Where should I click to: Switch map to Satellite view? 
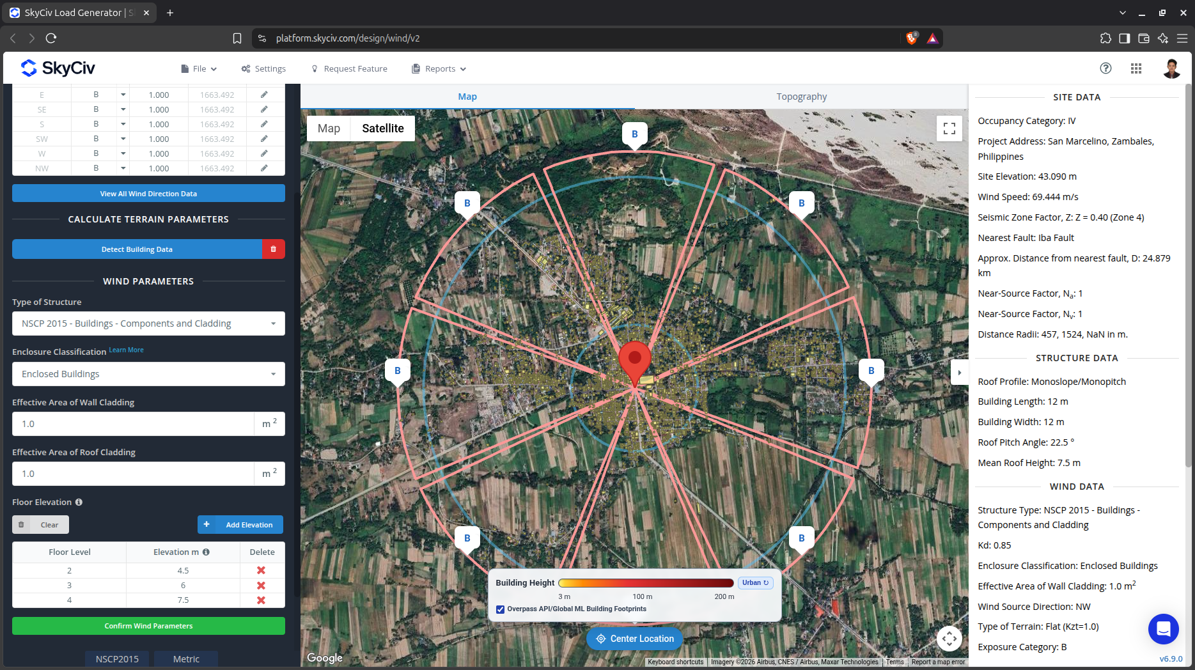(x=383, y=129)
